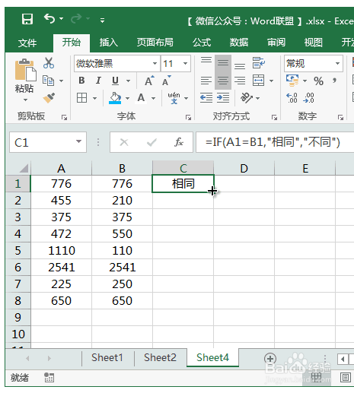This screenshot has width=354, height=393.
Task: Click in the formula bar input
Action: pos(275,142)
